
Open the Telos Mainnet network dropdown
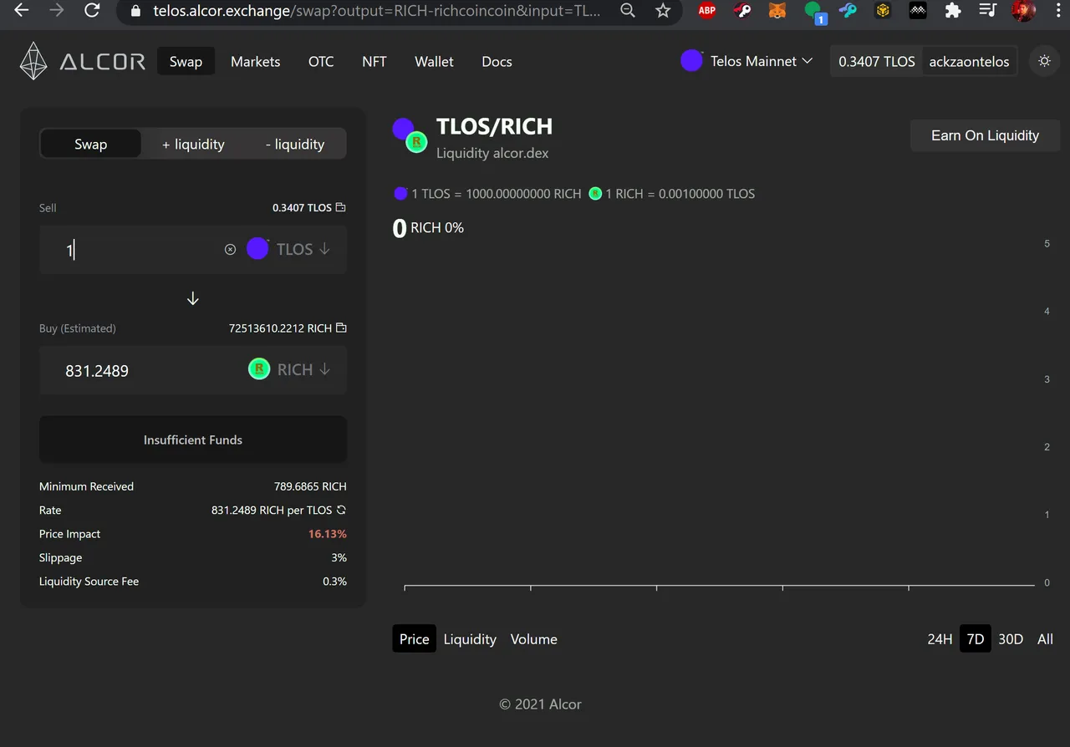click(746, 61)
